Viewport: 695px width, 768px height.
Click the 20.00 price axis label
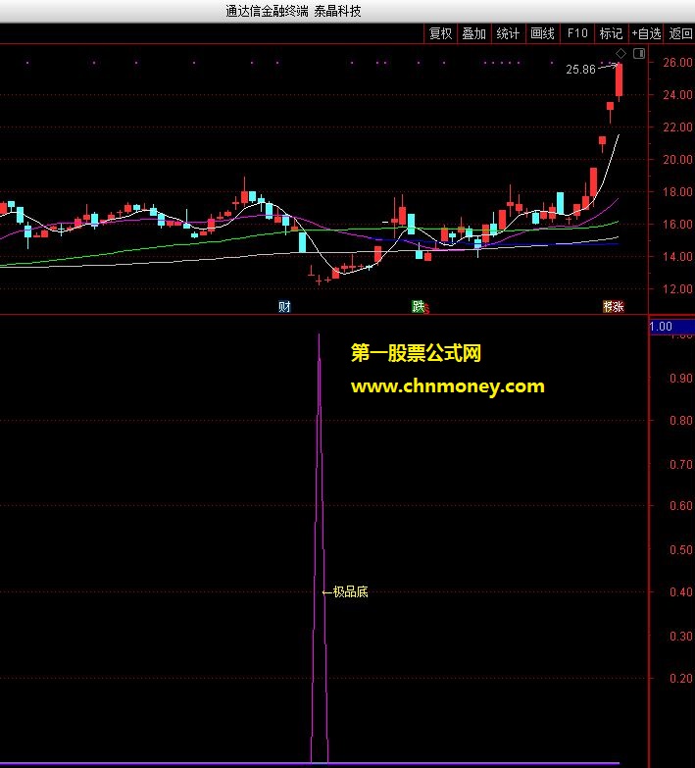677,159
